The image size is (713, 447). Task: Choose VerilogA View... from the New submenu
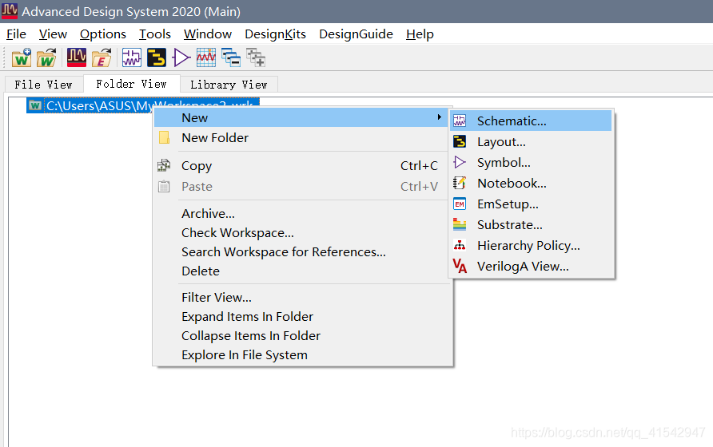[x=531, y=266]
